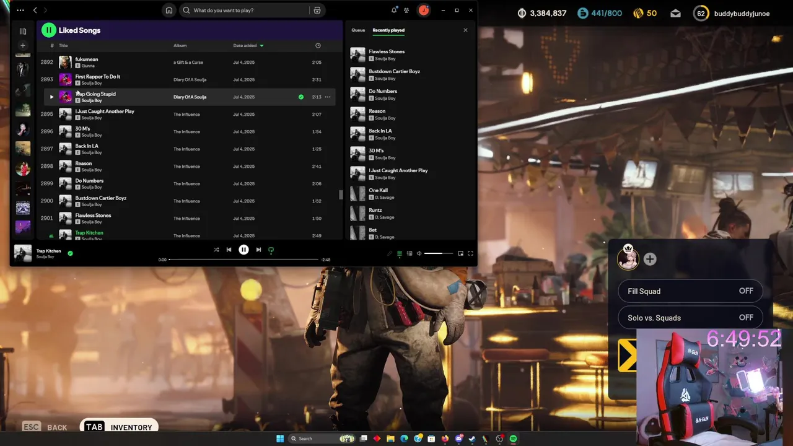Open Spotify What's New notifications bell
This screenshot has height=446, width=793.
tap(394, 10)
